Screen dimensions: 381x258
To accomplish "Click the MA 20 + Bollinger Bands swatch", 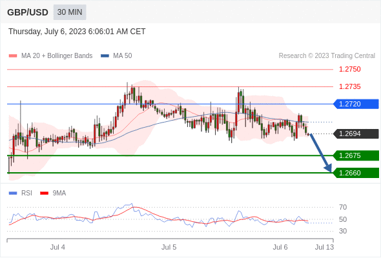I will 13,56.
